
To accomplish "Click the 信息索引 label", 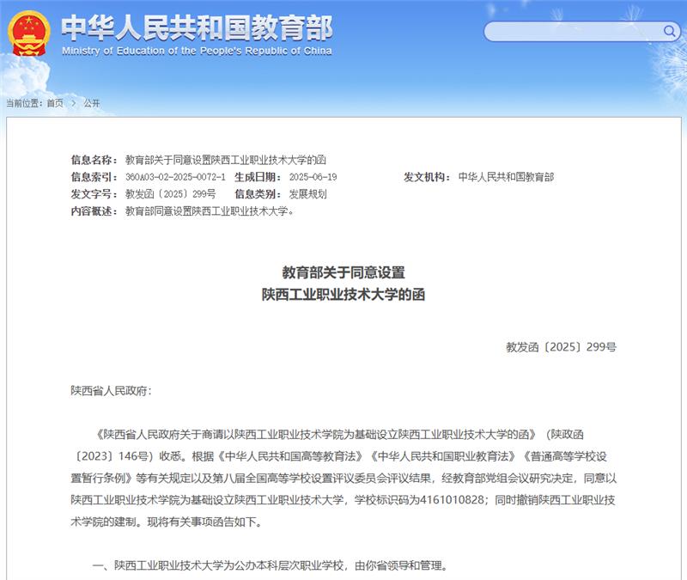I will point(94,177).
